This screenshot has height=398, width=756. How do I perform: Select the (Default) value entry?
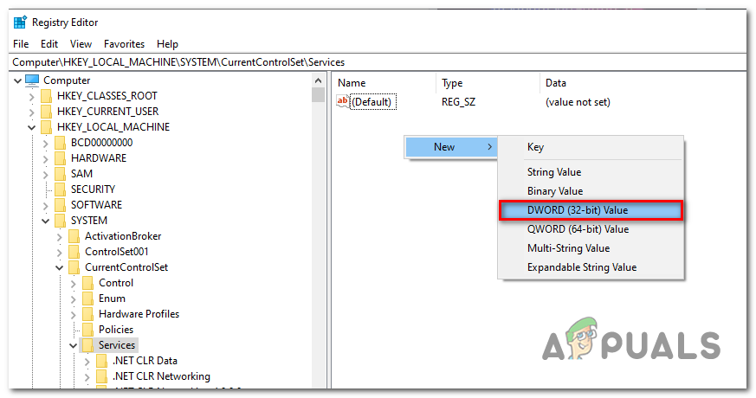tap(372, 102)
